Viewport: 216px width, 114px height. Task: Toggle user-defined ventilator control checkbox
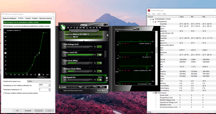pos(4,26)
